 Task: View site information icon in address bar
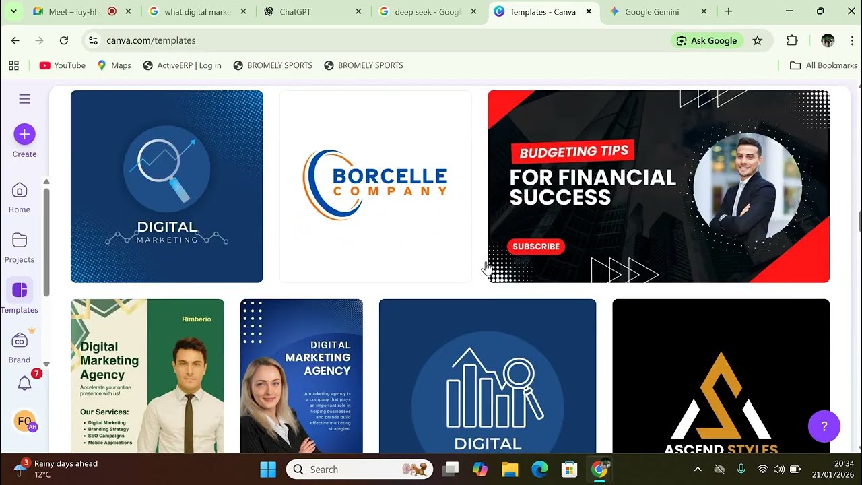coord(94,40)
